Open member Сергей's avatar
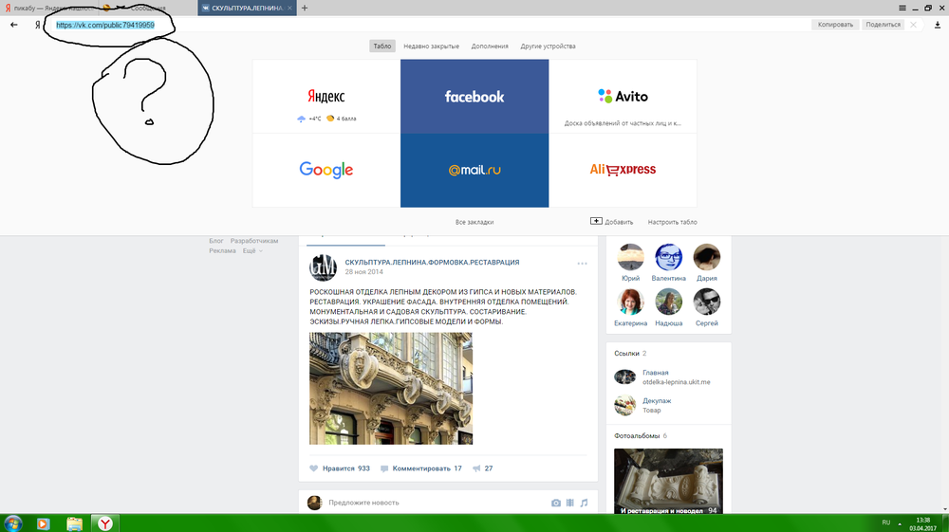The height and width of the screenshot is (532, 949). pos(707,302)
